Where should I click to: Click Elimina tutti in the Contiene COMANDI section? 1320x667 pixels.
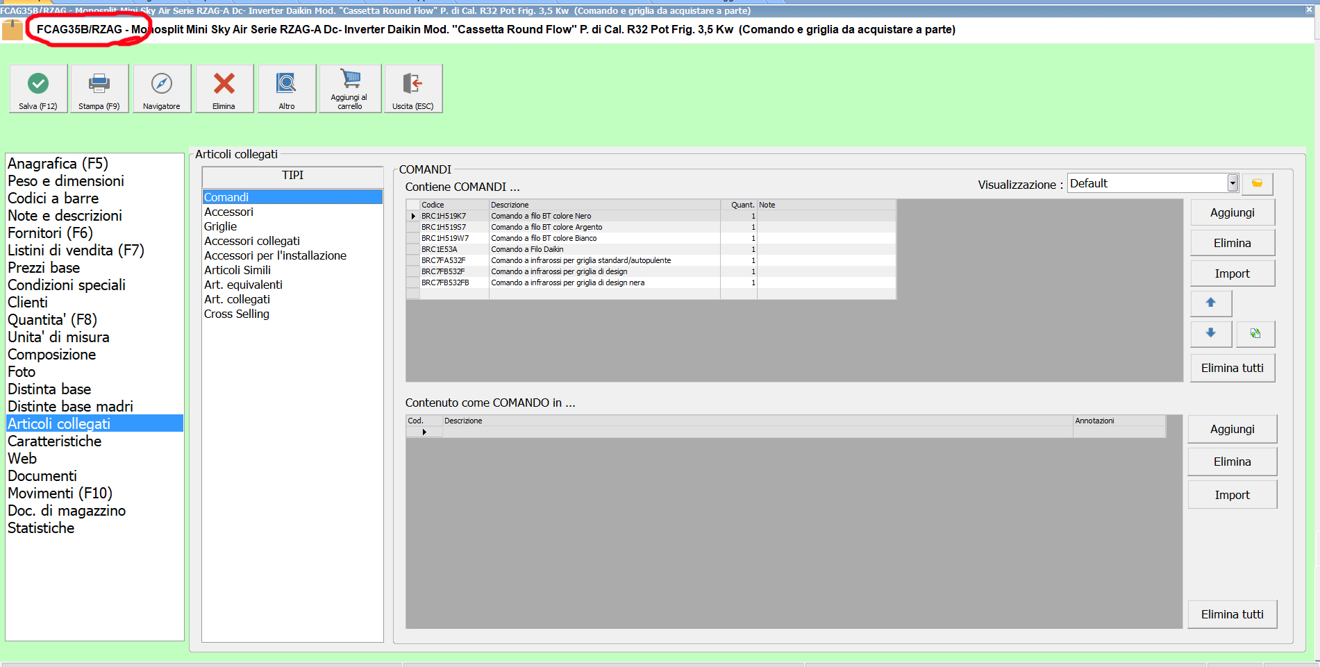[x=1233, y=368]
